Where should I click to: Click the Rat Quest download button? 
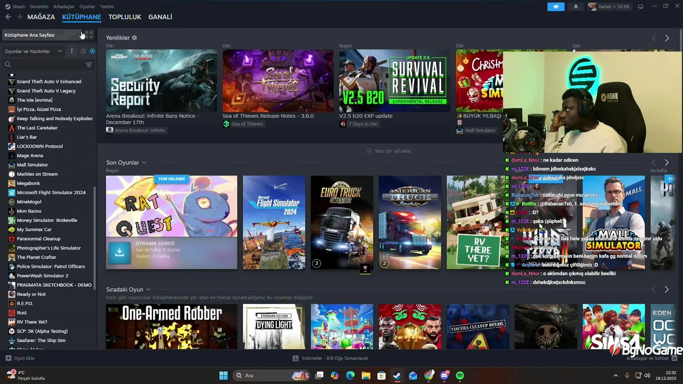tap(120, 253)
